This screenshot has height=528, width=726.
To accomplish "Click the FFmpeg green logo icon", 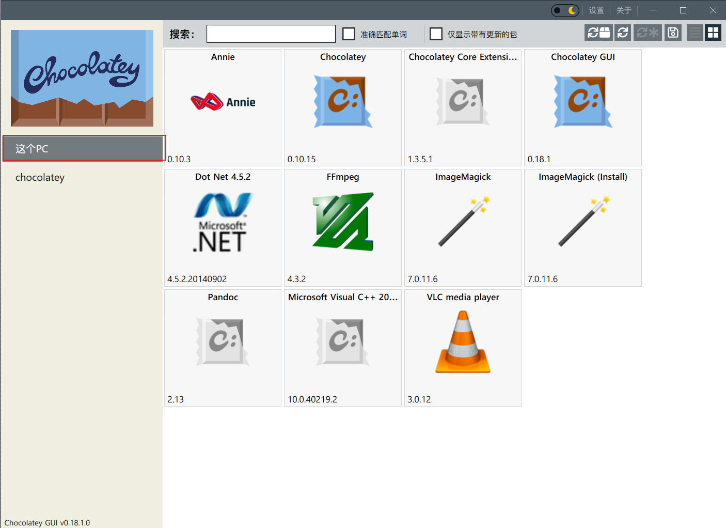I will click(x=343, y=222).
